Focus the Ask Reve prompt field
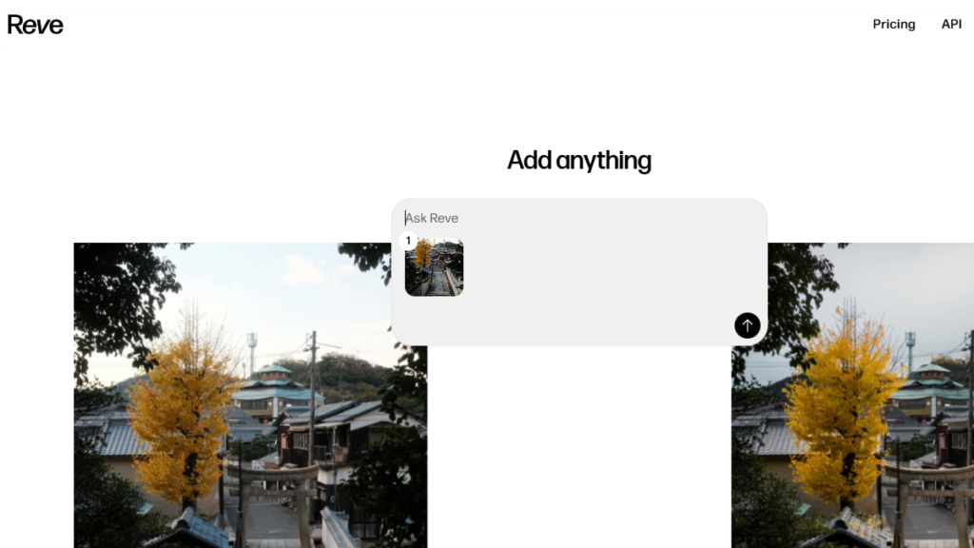The image size is (974, 548). coord(579,218)
